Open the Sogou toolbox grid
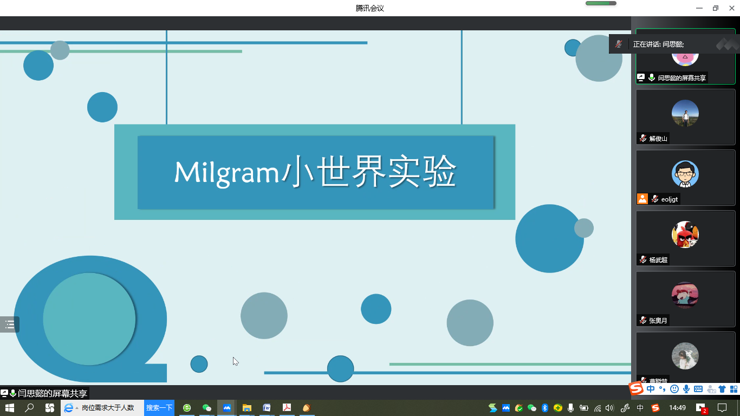The image size is (740, 416). (x=733, y=389)
